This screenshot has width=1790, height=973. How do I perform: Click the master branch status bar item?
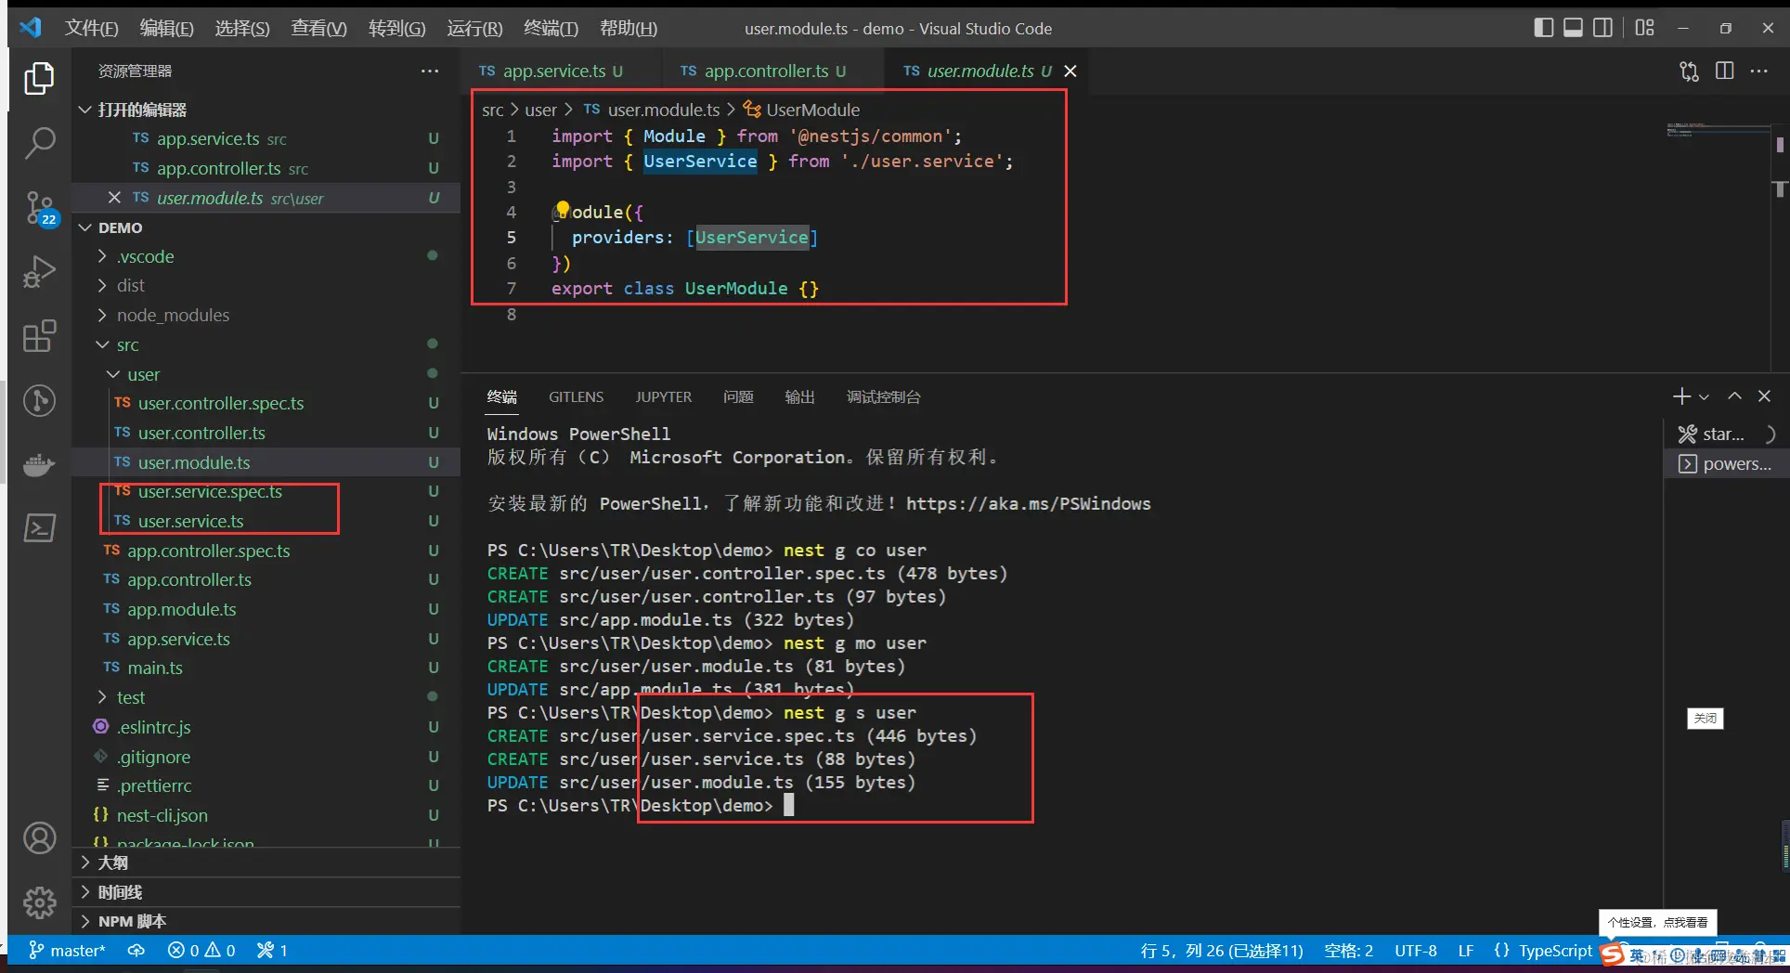pyautogui.click(x=67, y=951)
